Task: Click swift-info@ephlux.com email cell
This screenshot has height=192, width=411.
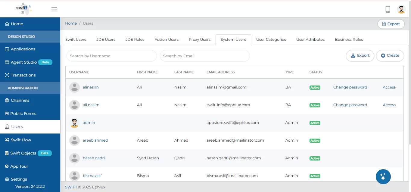Action: [228, 105]
